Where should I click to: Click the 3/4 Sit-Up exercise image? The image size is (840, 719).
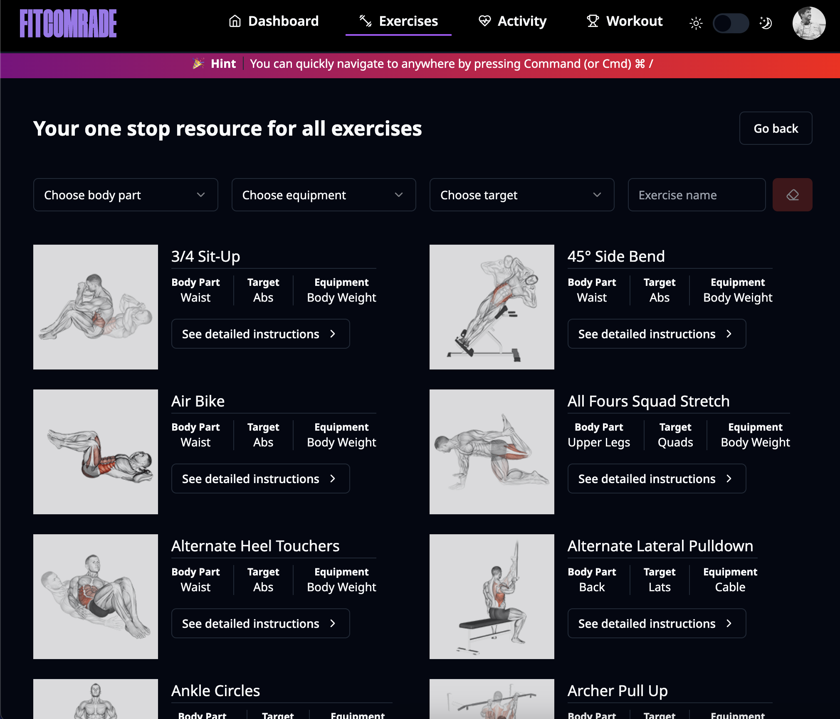[x=96, y=307]
